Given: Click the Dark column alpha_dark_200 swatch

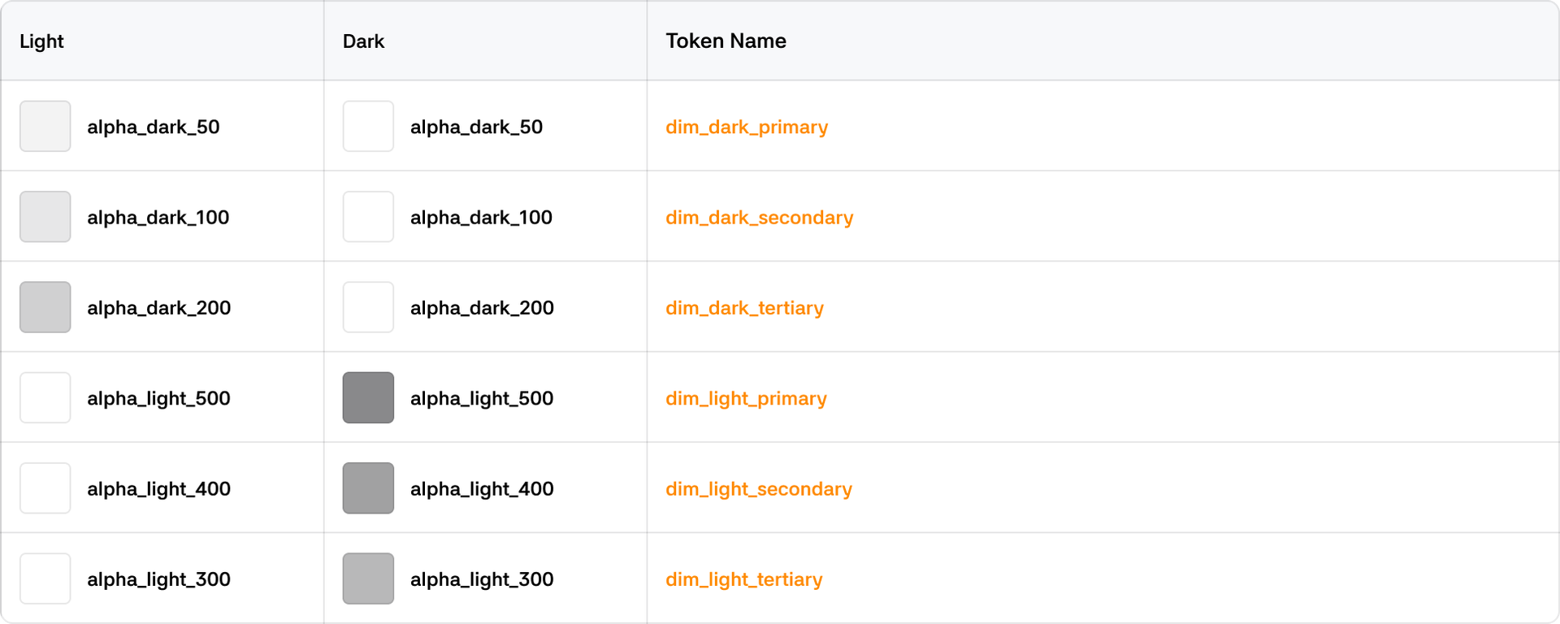Looking at the screenshot, I should 368,308.
